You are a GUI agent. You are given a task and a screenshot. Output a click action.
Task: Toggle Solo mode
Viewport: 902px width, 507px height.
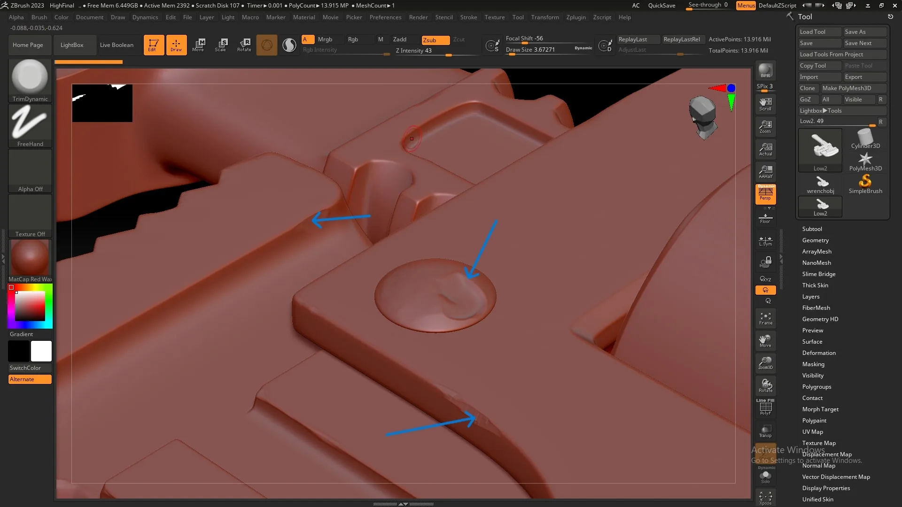pos(765,476)
